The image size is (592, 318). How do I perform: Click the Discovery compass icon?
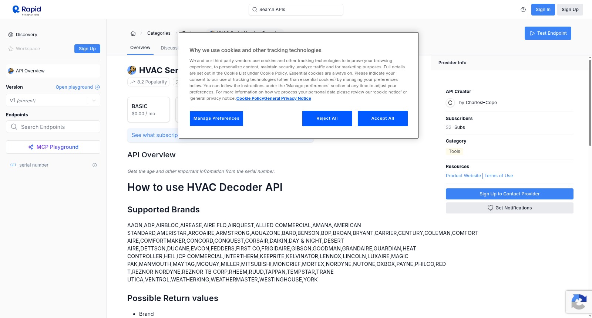(11, 35)
